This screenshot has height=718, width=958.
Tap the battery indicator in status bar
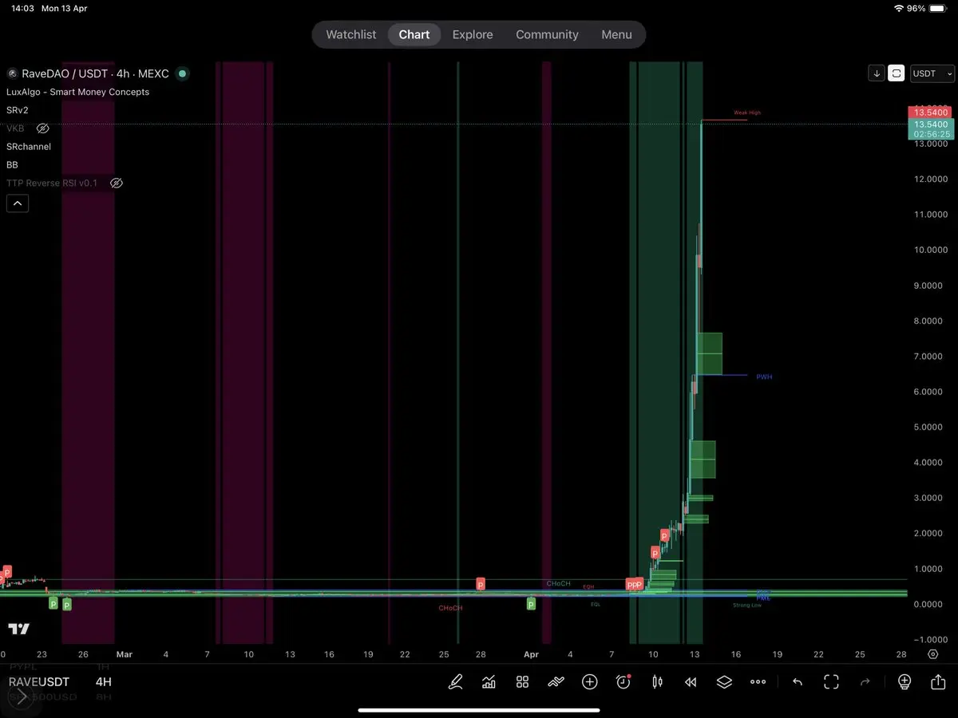pos(938,8)
